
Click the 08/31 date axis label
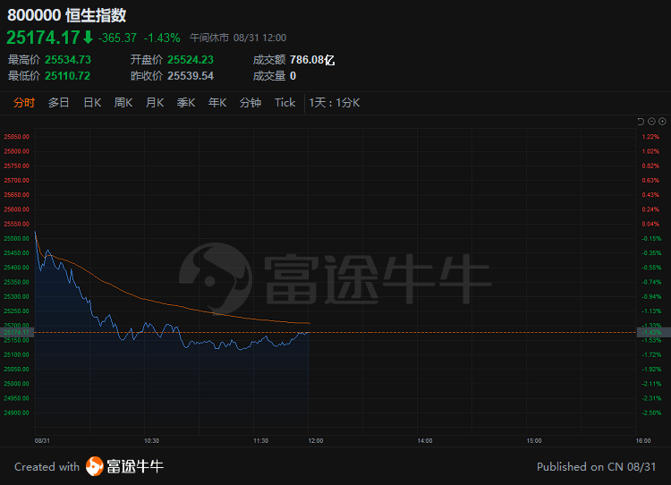42,440
